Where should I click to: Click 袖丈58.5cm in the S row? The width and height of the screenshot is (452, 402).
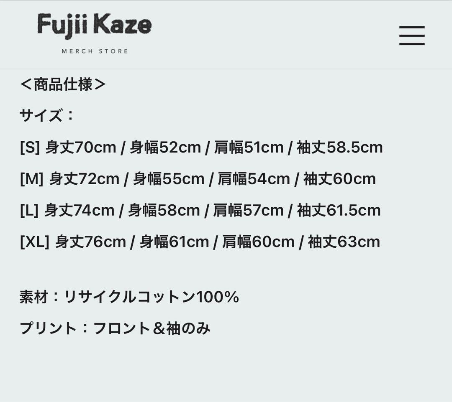(340, 148)
